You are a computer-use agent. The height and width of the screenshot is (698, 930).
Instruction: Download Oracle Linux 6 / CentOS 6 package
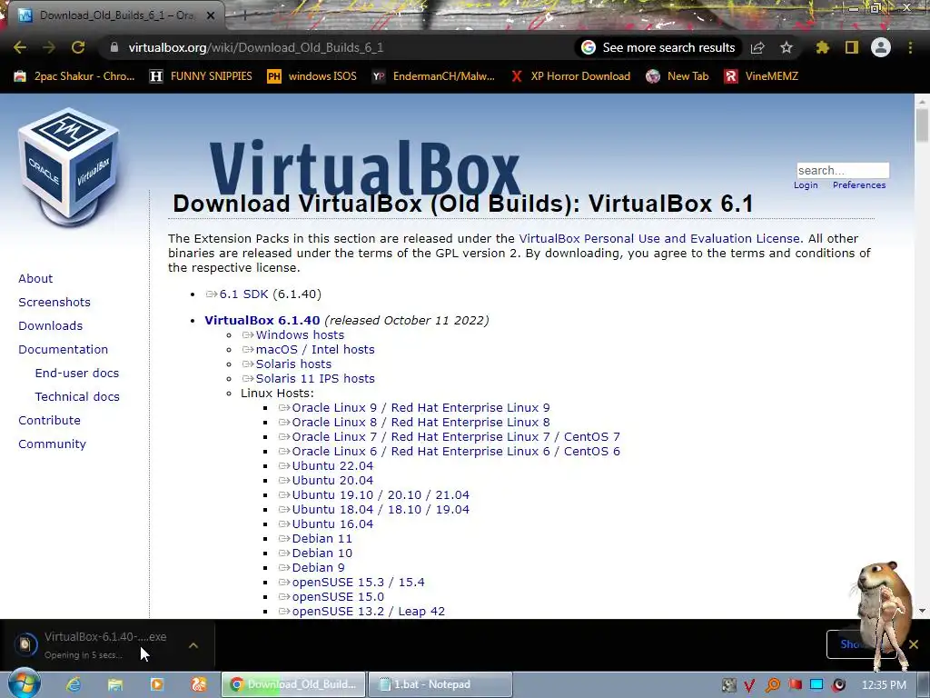click(450, 451)
